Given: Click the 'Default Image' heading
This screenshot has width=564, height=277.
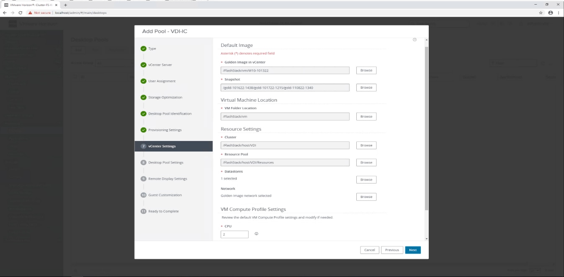Looking at the screenshot, I should click(237, 45).
